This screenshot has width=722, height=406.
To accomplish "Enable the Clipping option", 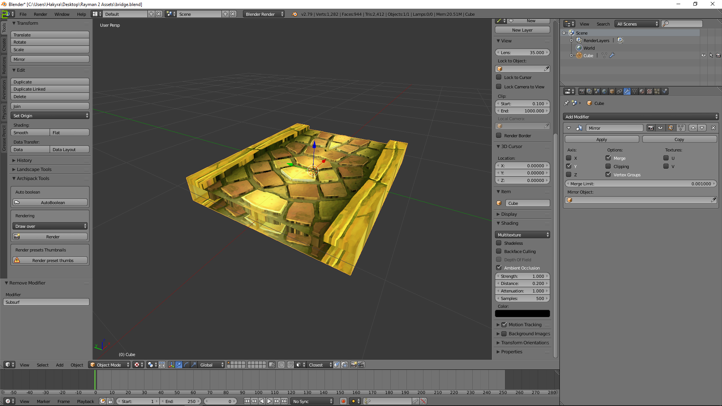I will (608, 166).
